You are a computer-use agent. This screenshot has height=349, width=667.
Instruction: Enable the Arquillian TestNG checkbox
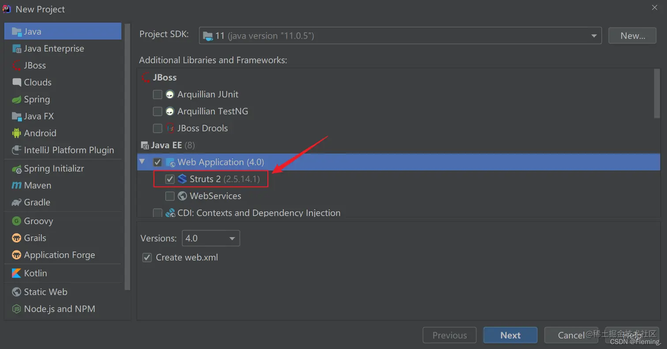pos(157,111)
